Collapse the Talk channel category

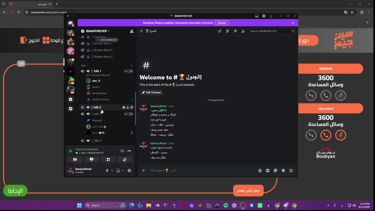tap(84, 66)
